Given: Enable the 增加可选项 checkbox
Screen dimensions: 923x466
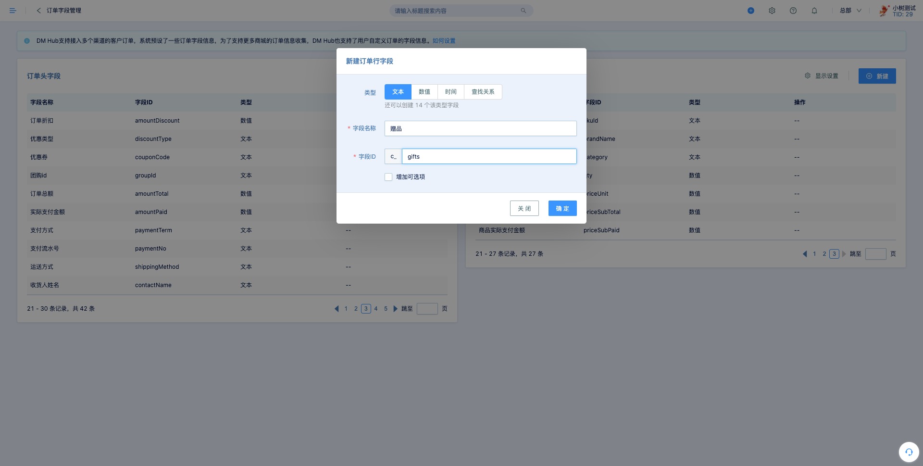Looking at the screenshot, I should point(388,177).
